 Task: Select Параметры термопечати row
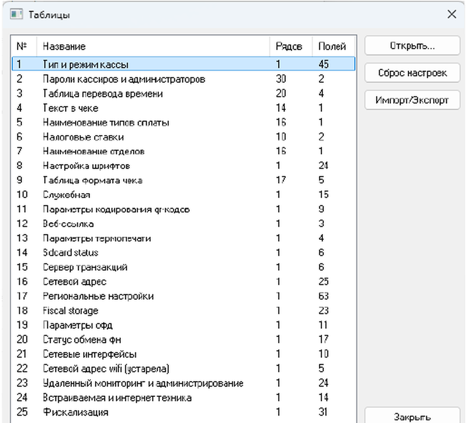(184, 238)
